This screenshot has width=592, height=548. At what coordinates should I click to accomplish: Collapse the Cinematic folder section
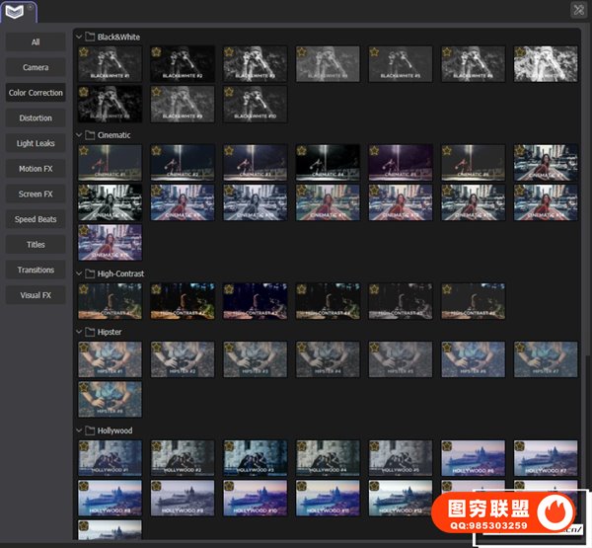pos(79,135)
